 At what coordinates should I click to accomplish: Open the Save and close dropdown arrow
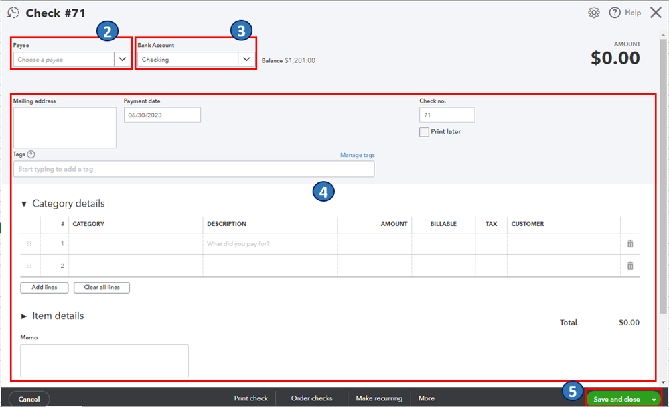point(654,400)
